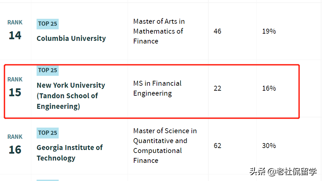This screenshot has height=181, width=322.
Task: Click Master of Arts in Mathematics of Finance
Action: pyautogui.click(x=159, y=31)
